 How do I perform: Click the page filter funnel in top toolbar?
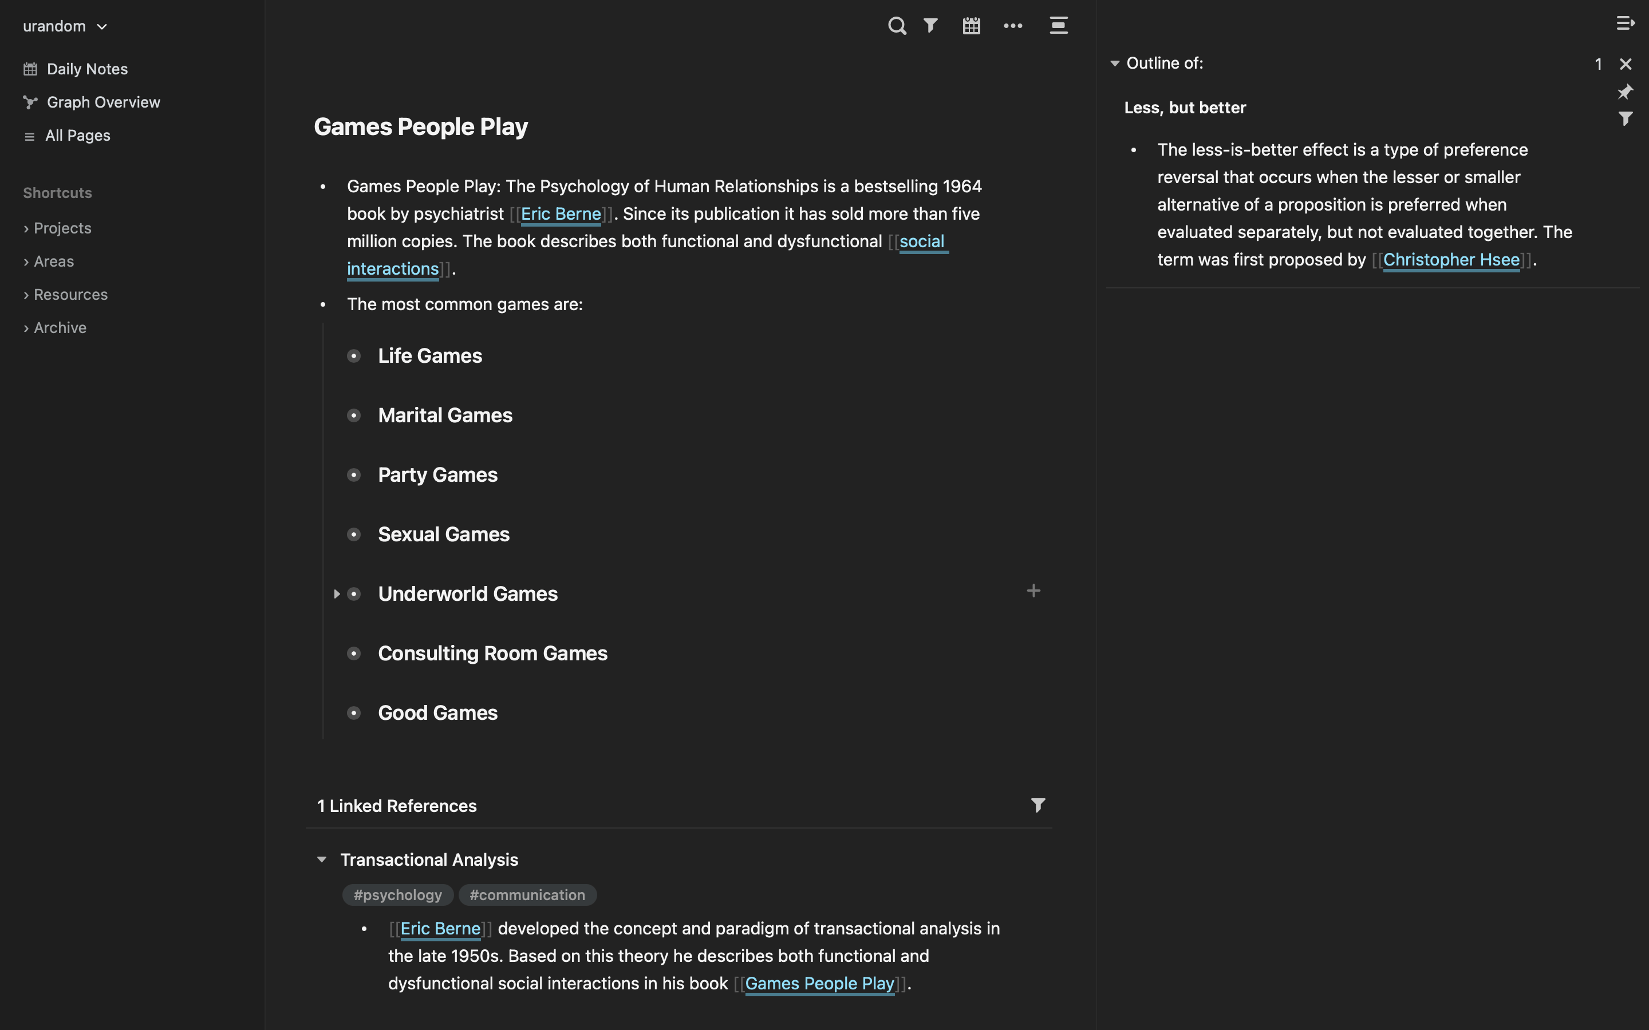[x=930, y=26]
